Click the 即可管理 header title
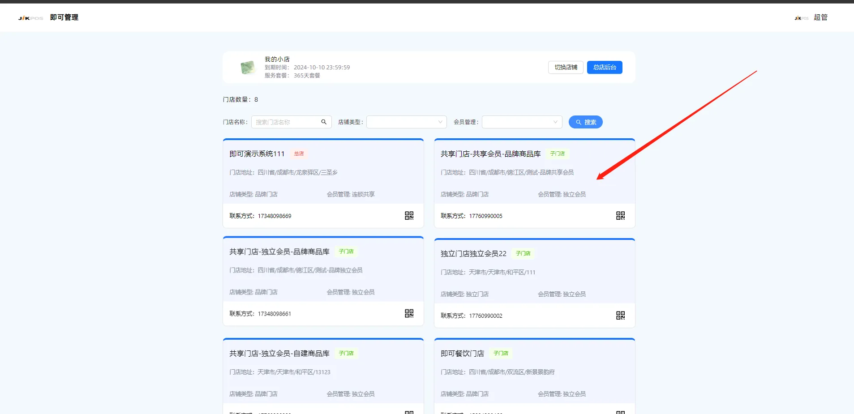Image resolution: width=854 pixels, height=414 pixels. [x=64, y=17]
